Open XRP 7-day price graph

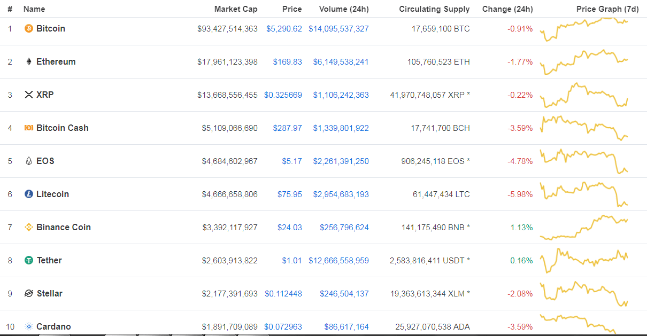(584, 95)
